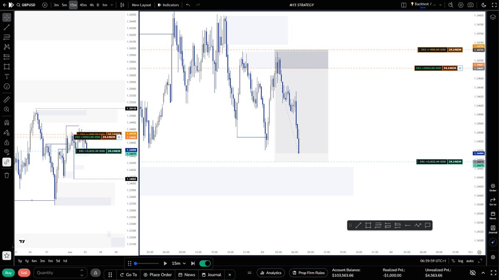Screen dimensions: 499x280
Task: Pick the comment callout in floating toolbar
Action: [427, 225]
